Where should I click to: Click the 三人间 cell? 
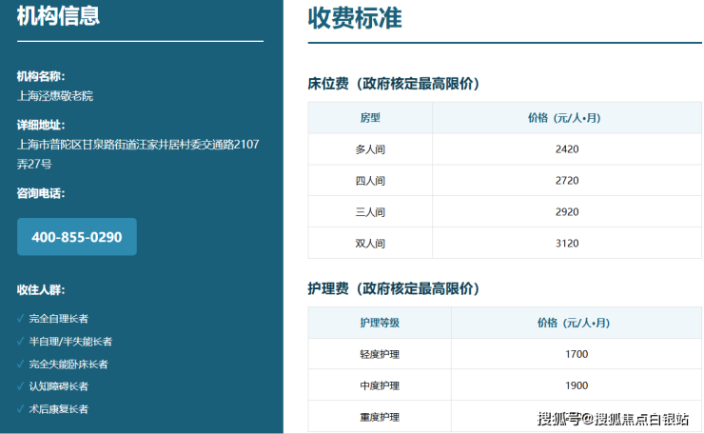pyautogui.click(x=370, y=212)
